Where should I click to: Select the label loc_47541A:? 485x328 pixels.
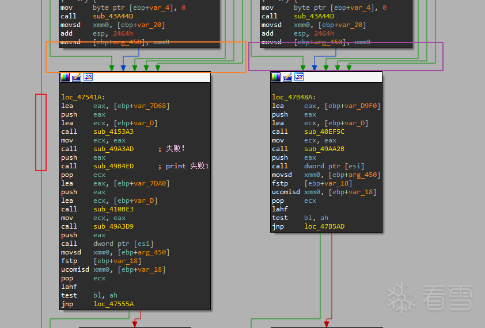point(83,97)
